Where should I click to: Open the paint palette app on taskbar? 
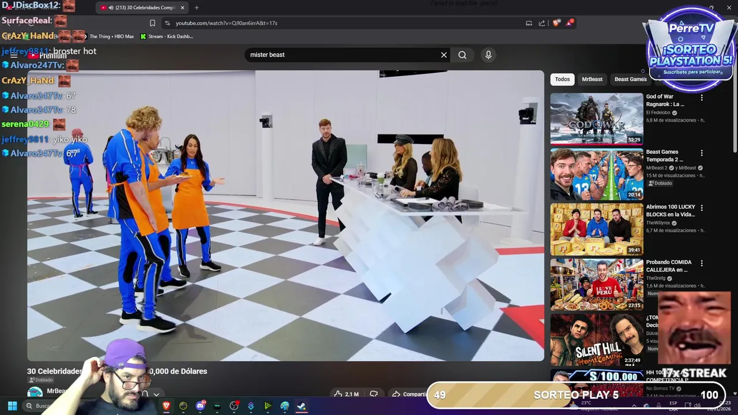285,406
